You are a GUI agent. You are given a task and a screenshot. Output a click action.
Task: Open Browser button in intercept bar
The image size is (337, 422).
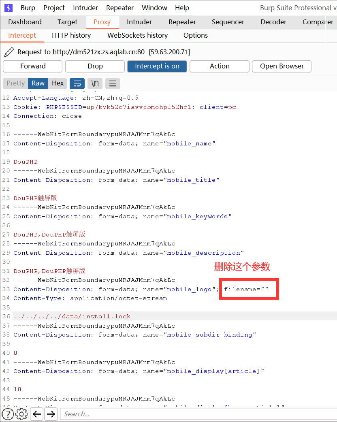[282, 66]
